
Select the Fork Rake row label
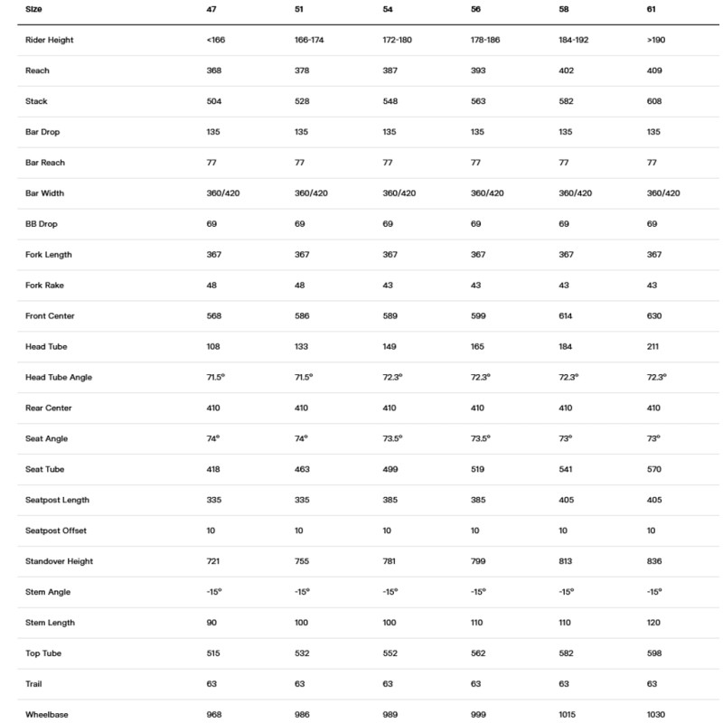[x=45, y=286]
